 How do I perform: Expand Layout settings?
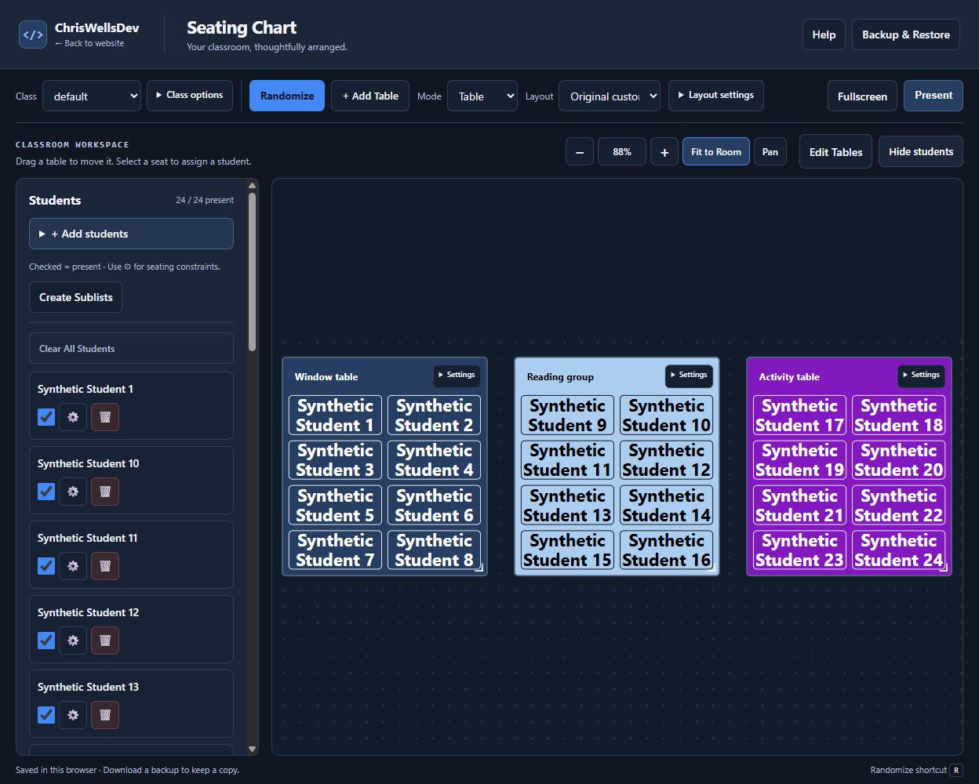(x=715, y=96)
